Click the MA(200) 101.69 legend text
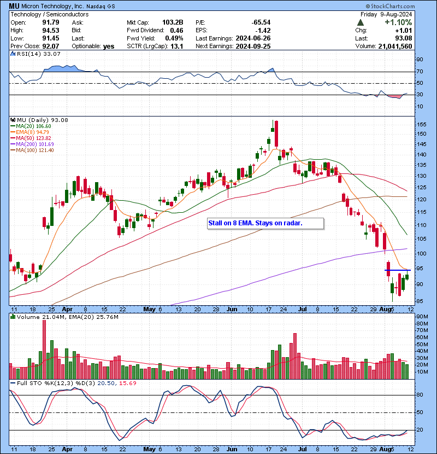The image size is (437, 454). [35, 144]
